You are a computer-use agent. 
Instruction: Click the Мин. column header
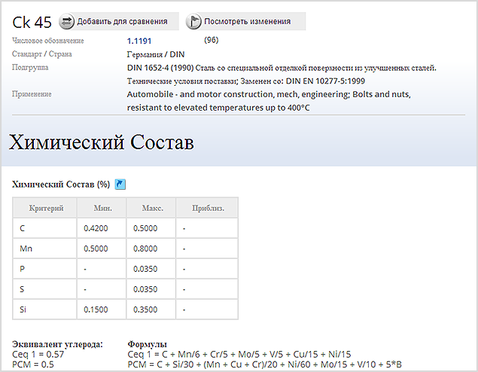point(102,208)
